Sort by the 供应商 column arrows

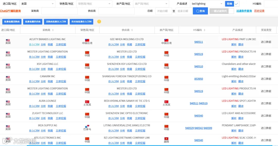pyautogui.click(x=132, y=30)
